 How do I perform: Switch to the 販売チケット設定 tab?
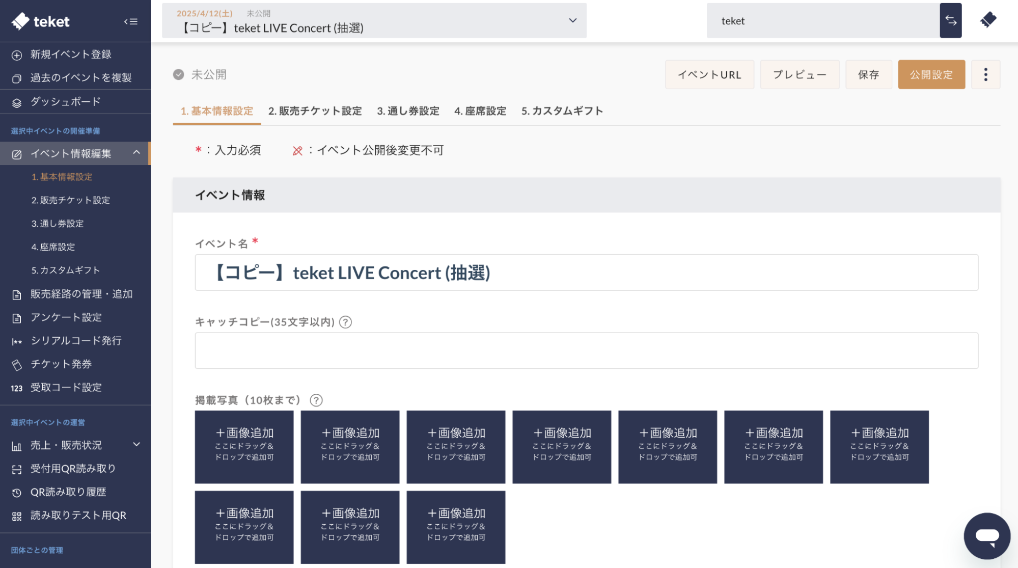pyautogui.click(x=314, y=111)
